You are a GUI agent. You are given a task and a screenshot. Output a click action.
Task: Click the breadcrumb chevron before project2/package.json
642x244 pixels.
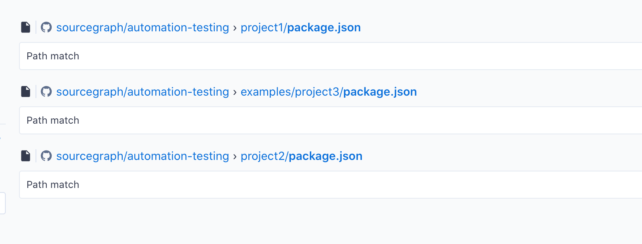(235, 157)
